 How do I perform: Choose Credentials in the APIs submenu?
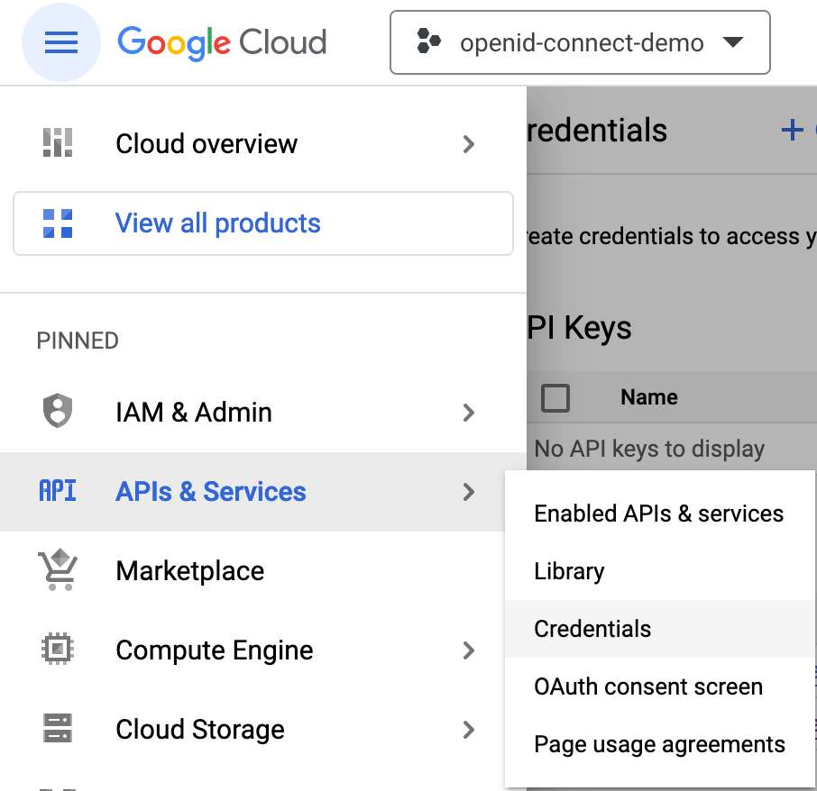(592, 629)
